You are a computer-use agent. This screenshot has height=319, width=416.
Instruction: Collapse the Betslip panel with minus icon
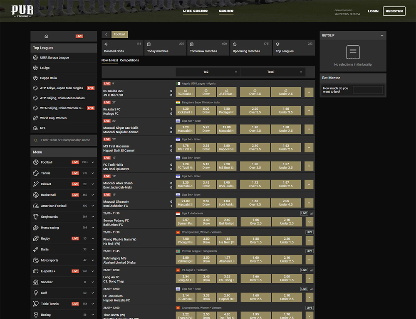click(382, 36)
